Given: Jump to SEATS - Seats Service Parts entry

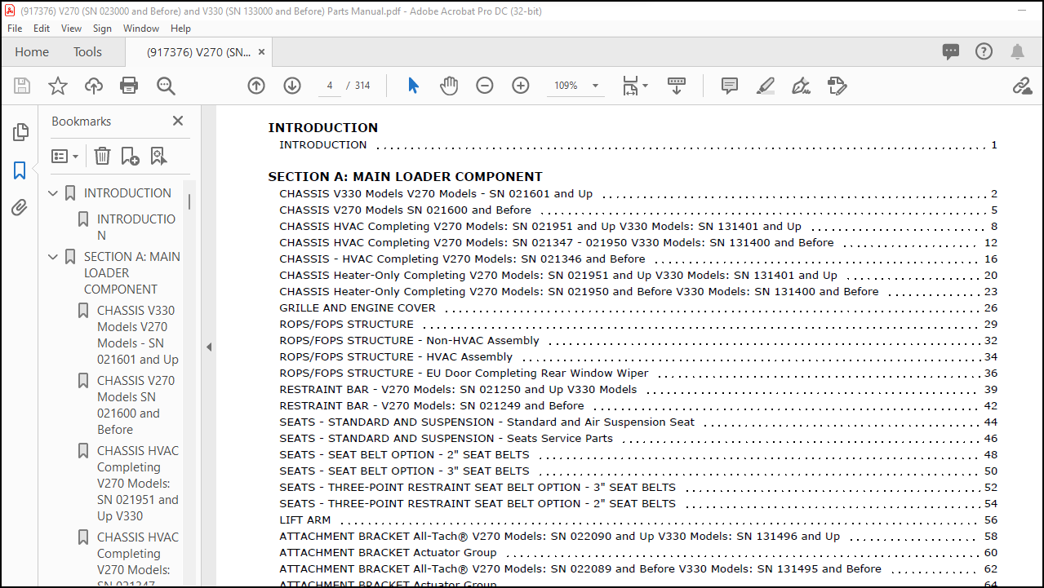Looking at the screenshot, I should [x=446, y=439].
